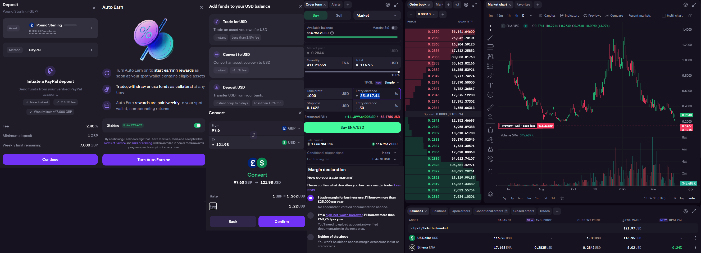The width and height of the screenshot is (701, 253).
Task: Enable the Multi chart checkbox
Action: click(664, 16)
